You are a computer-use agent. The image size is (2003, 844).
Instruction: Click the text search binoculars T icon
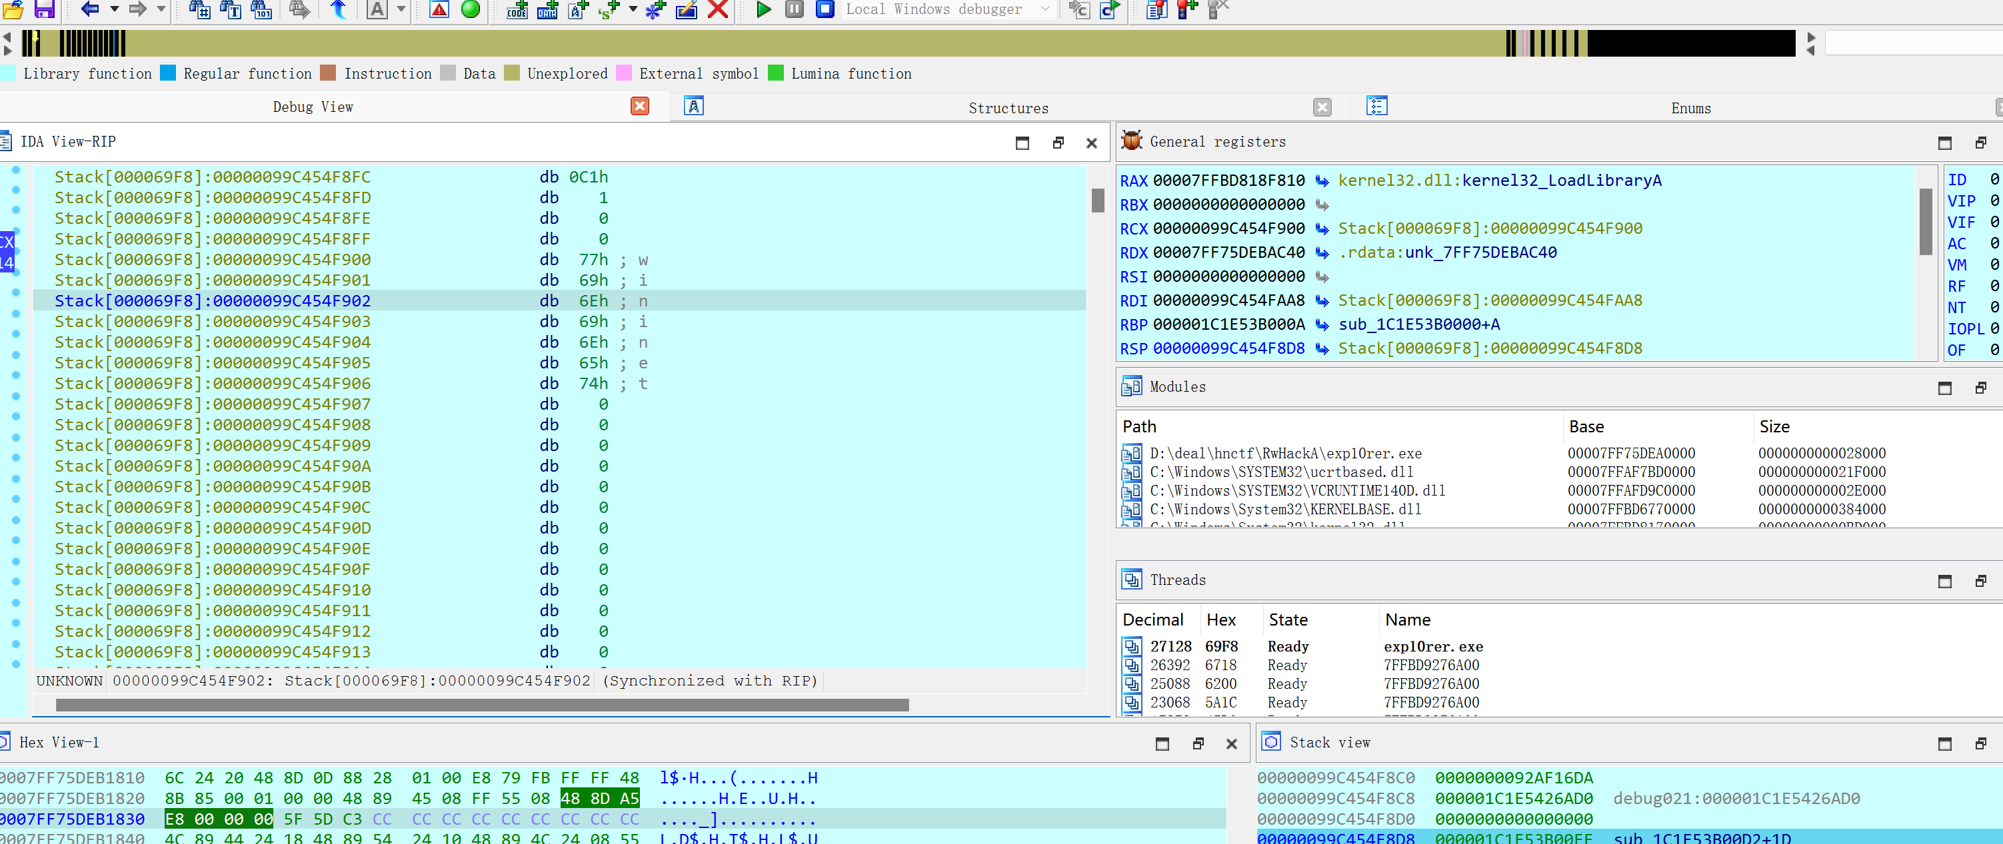click(230, 9)
